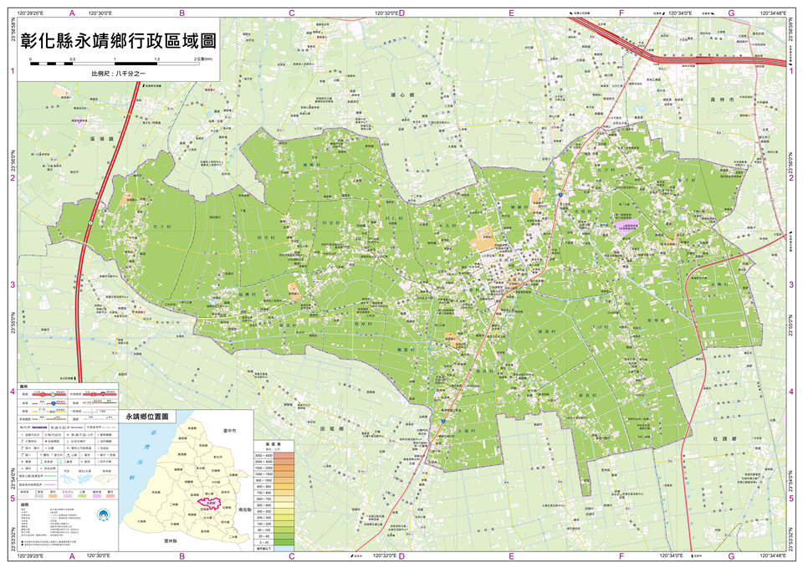The height and width of the screenshot is (568, 803).
Task: Click the 永北村 village label
Action: click(447, 225)
